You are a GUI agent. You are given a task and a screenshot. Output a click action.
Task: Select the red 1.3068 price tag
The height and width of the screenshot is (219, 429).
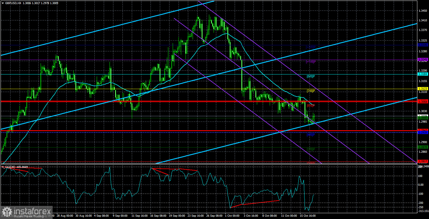click(423, 101)
